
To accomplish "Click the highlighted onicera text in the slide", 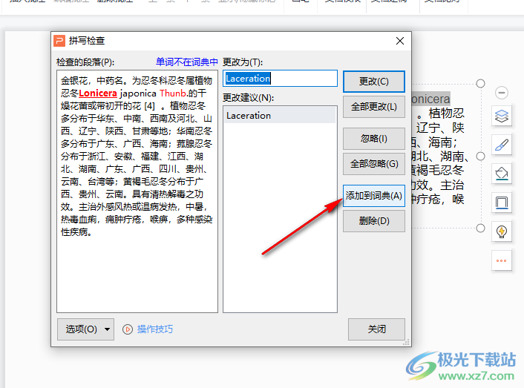I will click(430, 99).
